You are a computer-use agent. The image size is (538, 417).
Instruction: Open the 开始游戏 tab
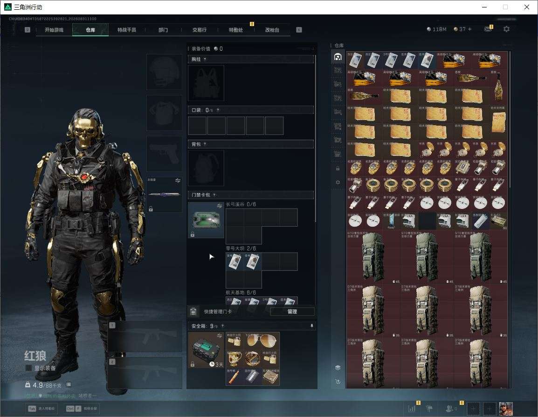click(54, 30)
